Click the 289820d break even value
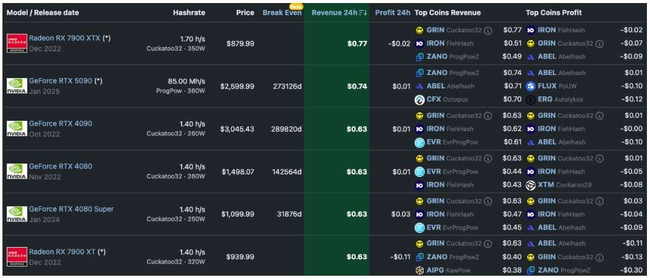Image resolution: width=650 pixels, height=280 pixels. point(287,129)
